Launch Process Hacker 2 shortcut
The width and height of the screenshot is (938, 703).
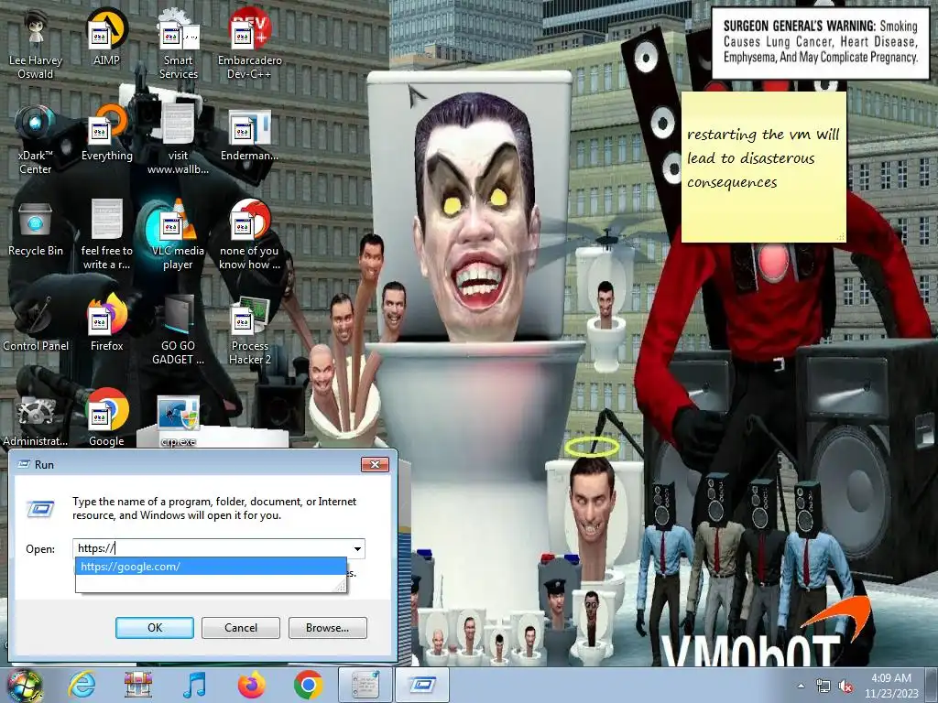(x=249, y=330)
